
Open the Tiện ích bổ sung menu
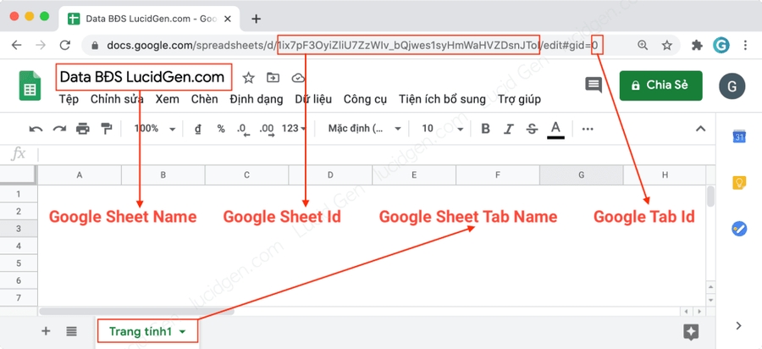[x=442, y=99]
